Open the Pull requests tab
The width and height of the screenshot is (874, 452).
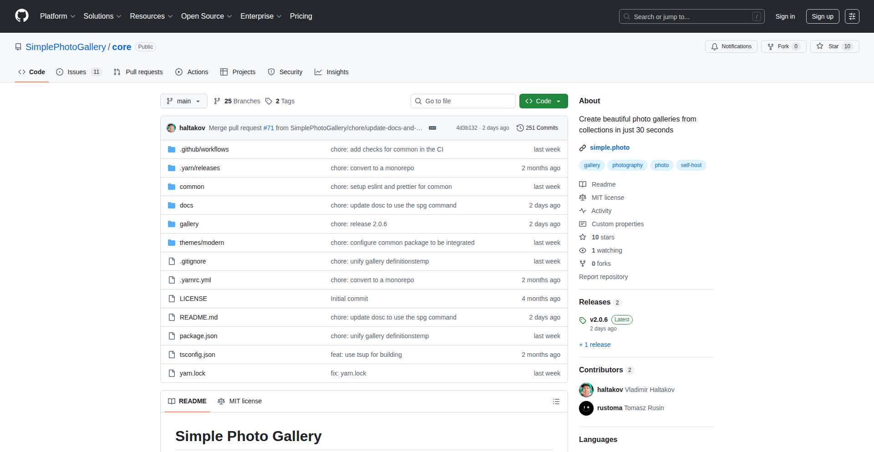(x=138, y=72)
